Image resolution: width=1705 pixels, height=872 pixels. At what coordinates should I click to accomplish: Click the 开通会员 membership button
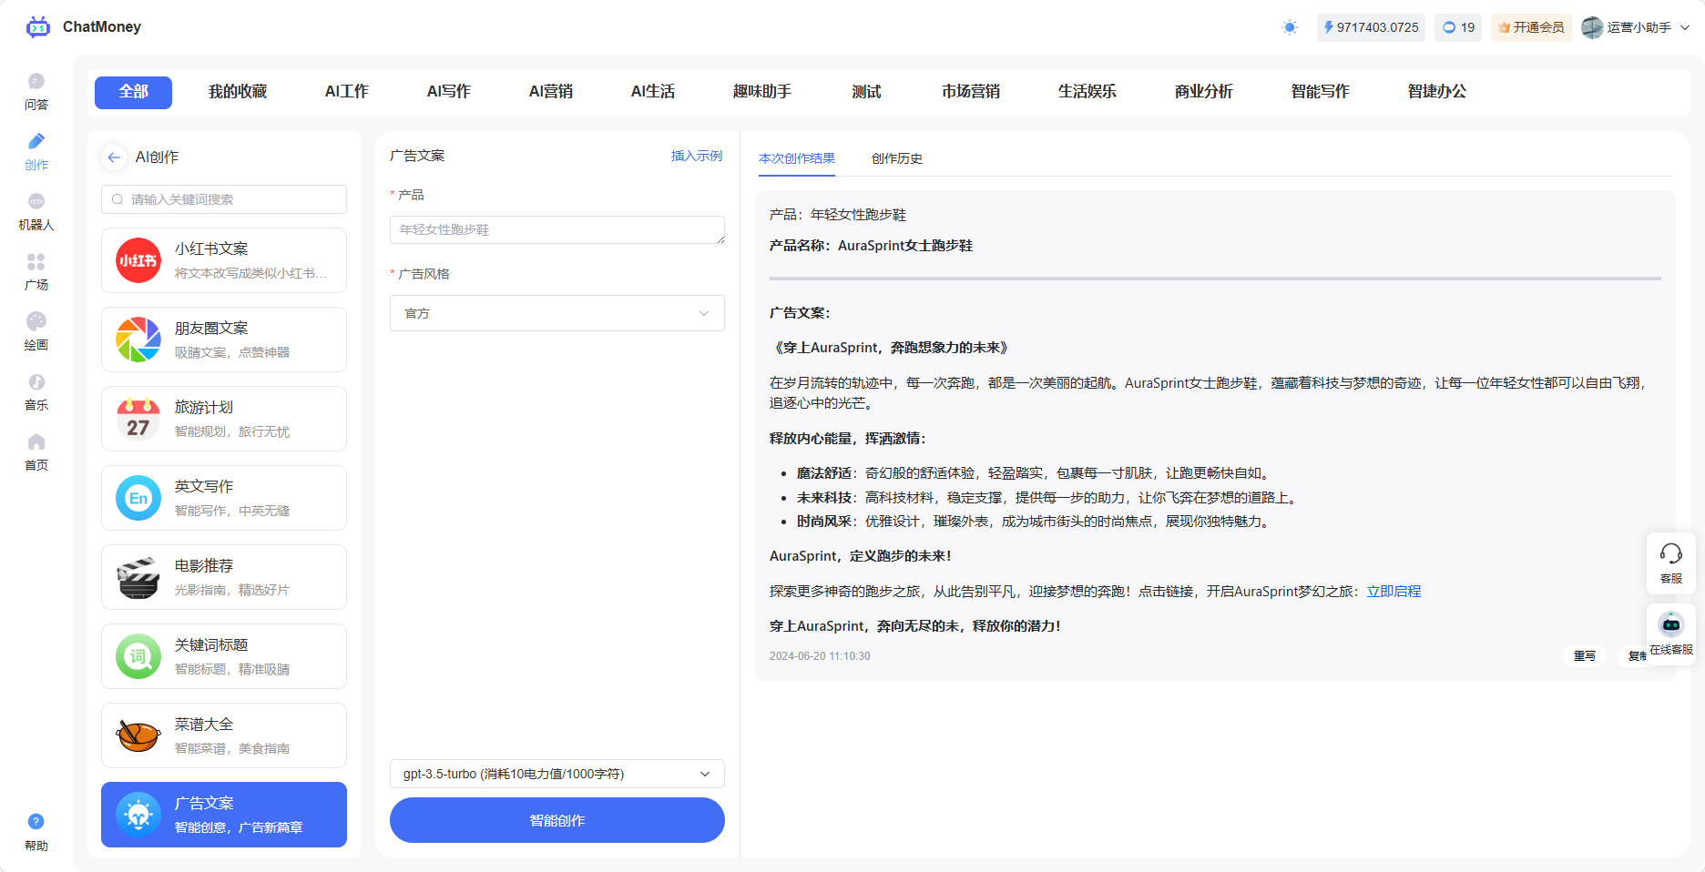pos(1531,27)
